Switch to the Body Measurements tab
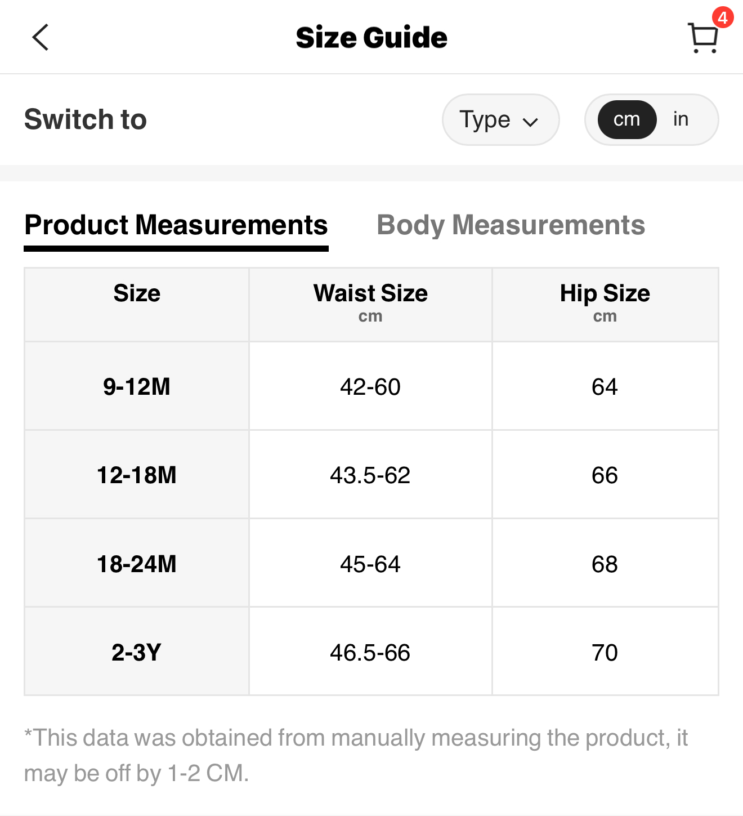743x816 pixels. click(511, 225)
